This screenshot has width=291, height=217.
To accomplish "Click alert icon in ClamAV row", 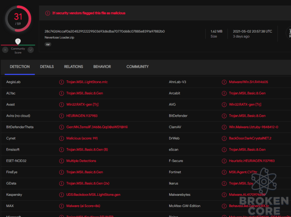I will 224,127.
